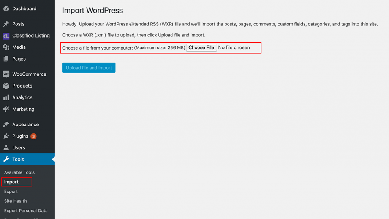This screenshot has height=219, width=389.
Task: Click the Plugins update count badge 3
Action: pyautogui.click(x=33, y=136)
